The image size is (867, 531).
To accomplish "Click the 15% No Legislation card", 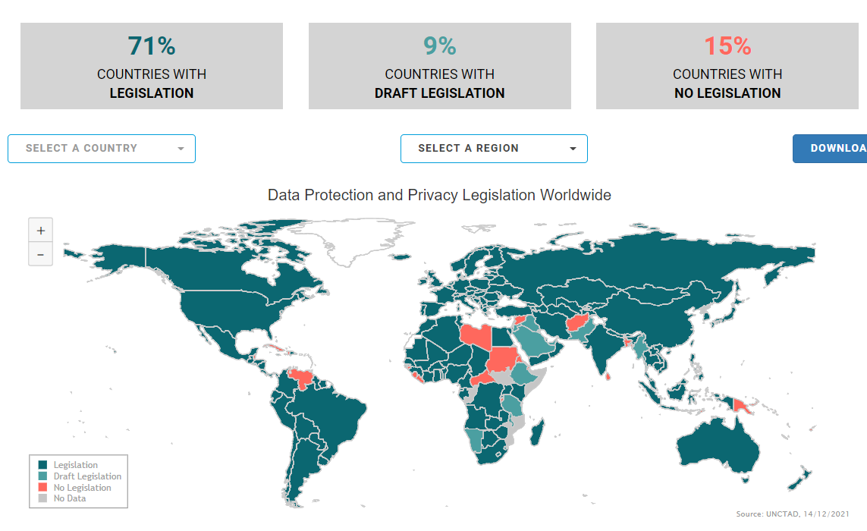I will click(x=727, y=66).
